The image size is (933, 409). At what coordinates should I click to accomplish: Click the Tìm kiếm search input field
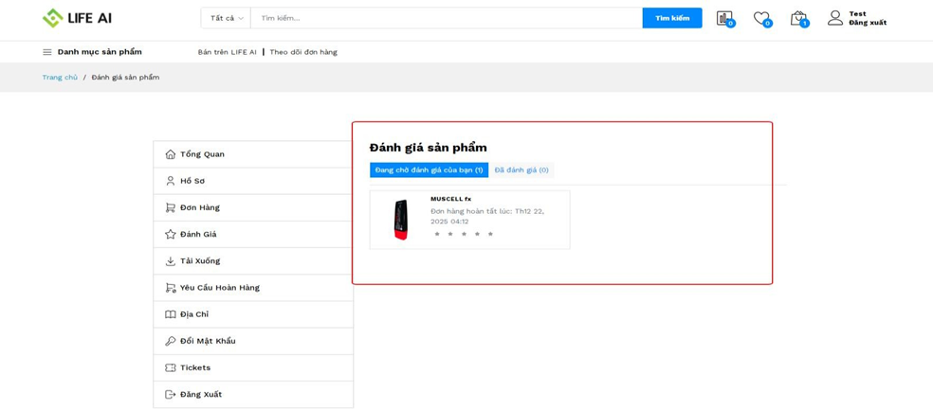[x=446, y=18]
